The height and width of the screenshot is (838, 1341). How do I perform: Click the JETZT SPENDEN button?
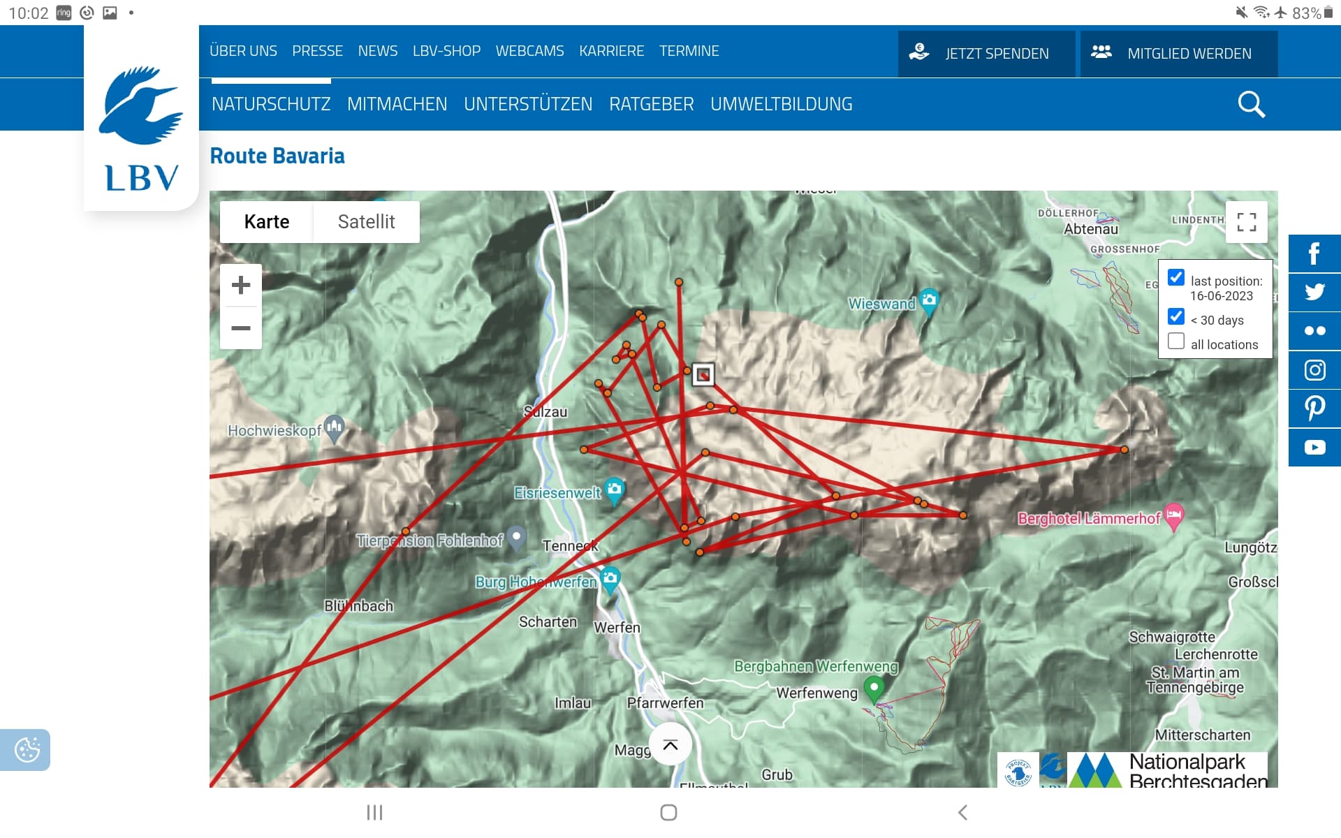[x=986, y=53]
